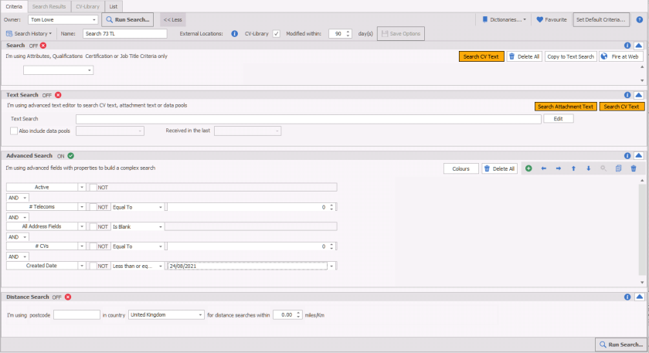Move criteria row up with up arrow
This screenshot has height=353, width=649.
pyautogui.click(x=573, y=168)
